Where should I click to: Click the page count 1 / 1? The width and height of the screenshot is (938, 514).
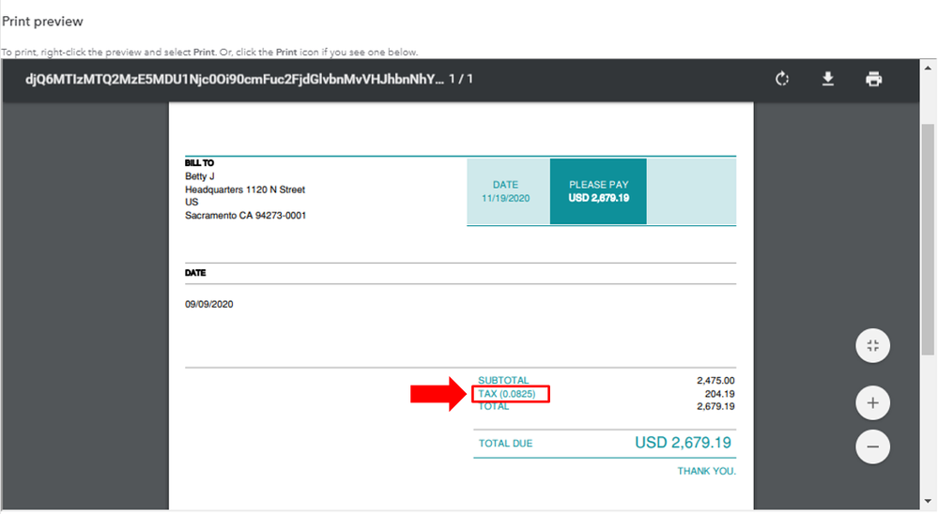point(461,79)
